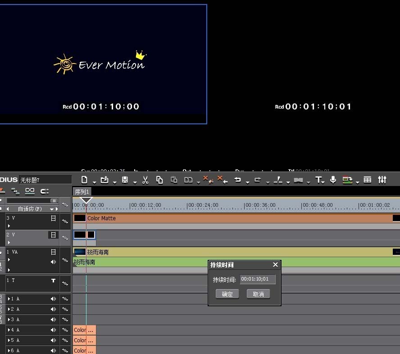Click the Replace clip icon
400x354 pixels.
pyautogui.click(x=188, y=180)
